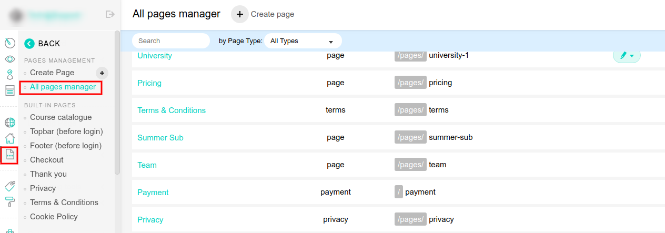The width and height of the screenshot is (665, 233).
Task: Open Checkout built-in page in the sidebar
Action: tap(46, 160)
